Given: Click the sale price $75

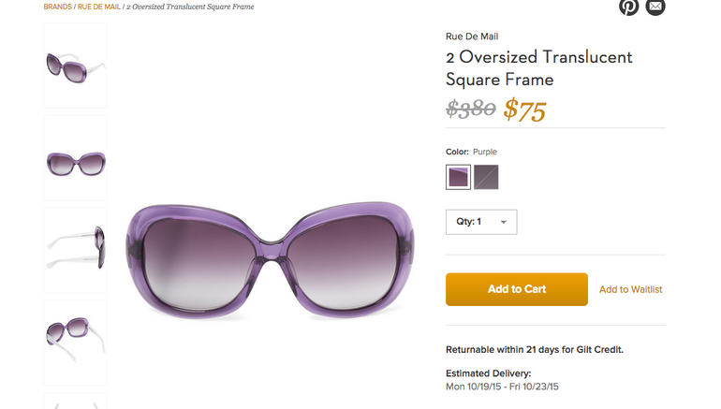Looking at the screenshot, I should 524,110.
